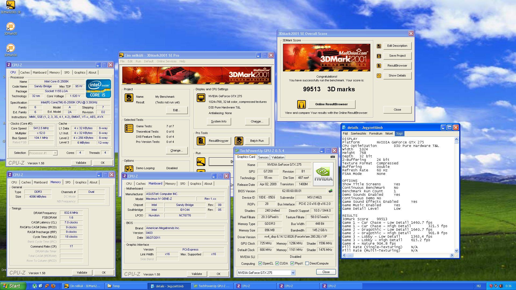Image resolution: width=516 pixels, height=290 pixels.
Task: Click the Intel Core i5 logo in CPU-Z
Action: (x=98, y=88)
